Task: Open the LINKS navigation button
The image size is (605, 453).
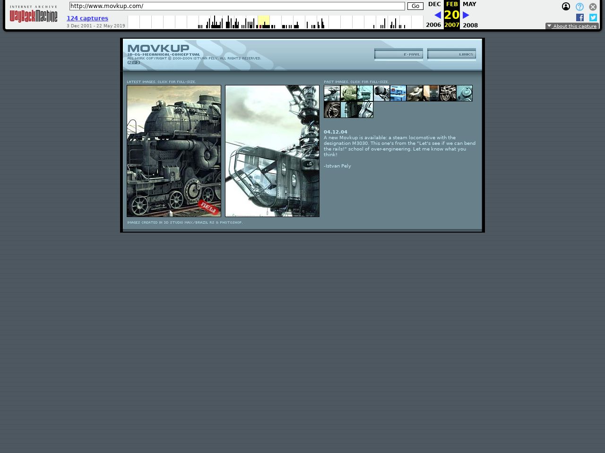Action: point(451,54)
